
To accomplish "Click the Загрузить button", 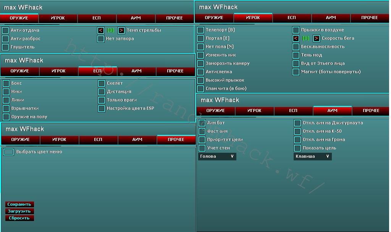I will pos(19,211).
